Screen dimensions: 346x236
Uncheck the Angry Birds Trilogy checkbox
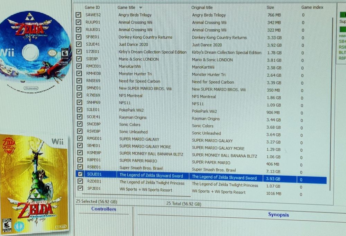coord(78,15)
